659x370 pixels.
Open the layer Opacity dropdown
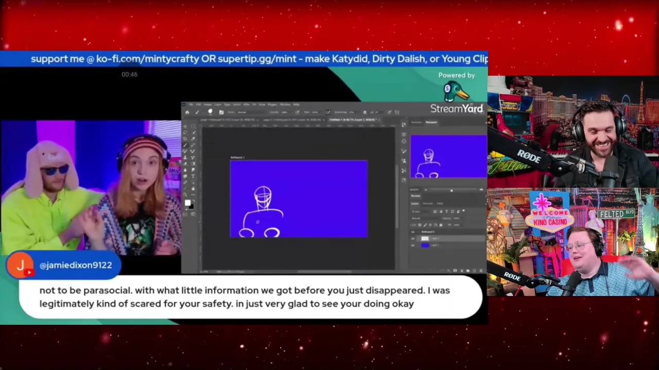pyautogui.click(x=459, y=218)
